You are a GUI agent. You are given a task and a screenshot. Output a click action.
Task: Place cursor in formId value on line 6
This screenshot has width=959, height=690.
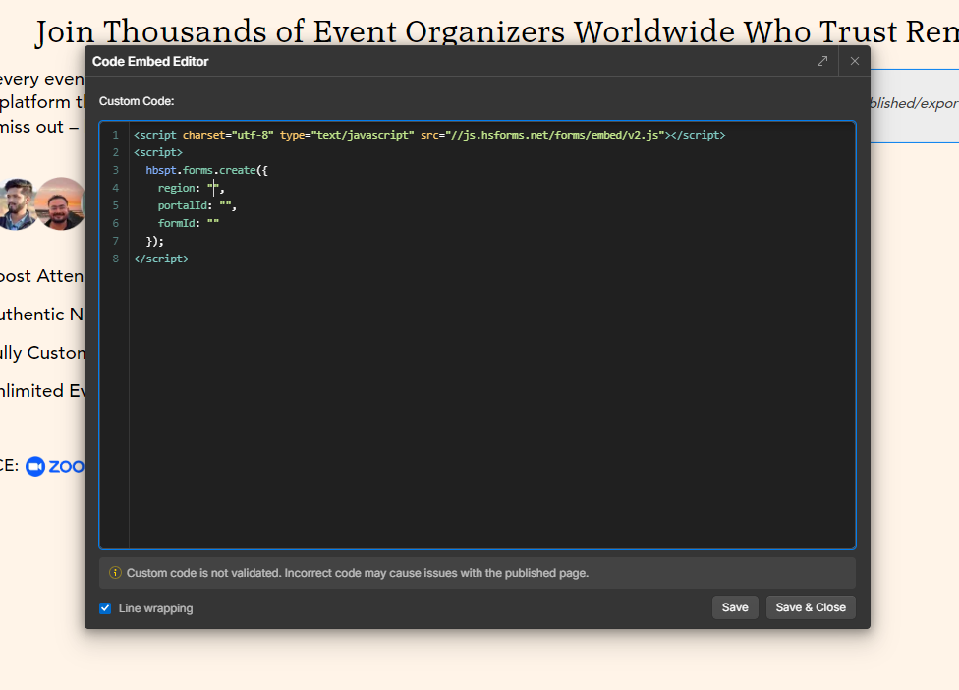(213, 223)
